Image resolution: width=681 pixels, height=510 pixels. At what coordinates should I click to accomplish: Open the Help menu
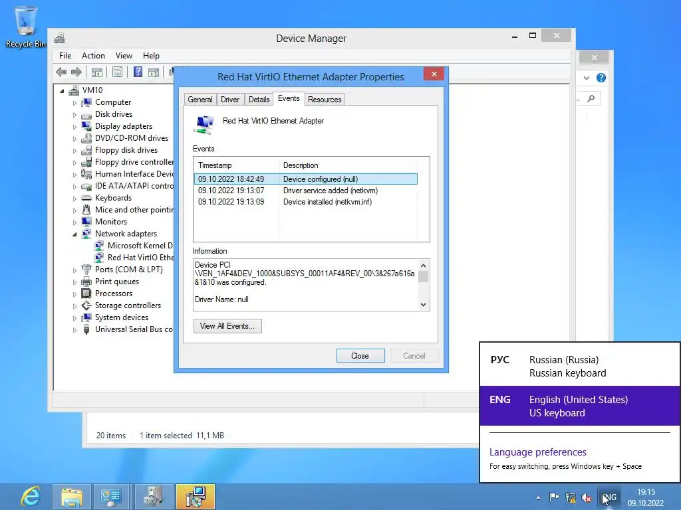[x=151, y=56]
